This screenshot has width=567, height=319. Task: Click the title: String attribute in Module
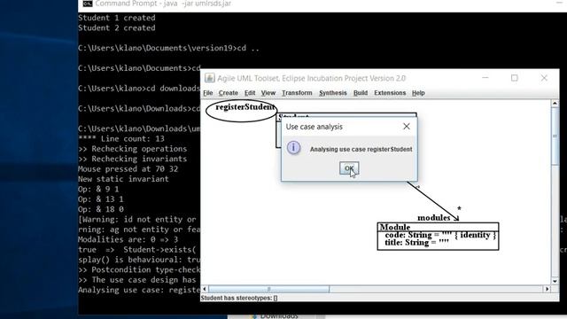416,242
